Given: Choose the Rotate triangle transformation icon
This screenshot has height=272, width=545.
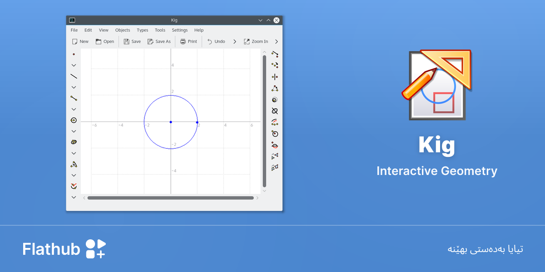Looking at the screenshot, I should tap(275, 88).
